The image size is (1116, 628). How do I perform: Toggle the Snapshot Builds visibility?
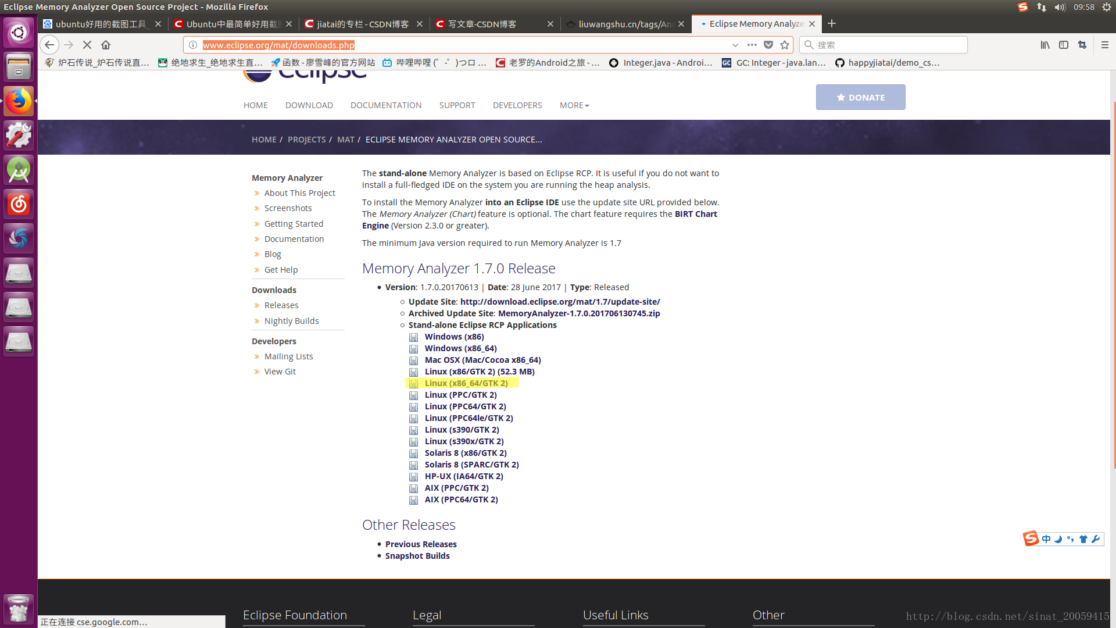pos(416,556)
